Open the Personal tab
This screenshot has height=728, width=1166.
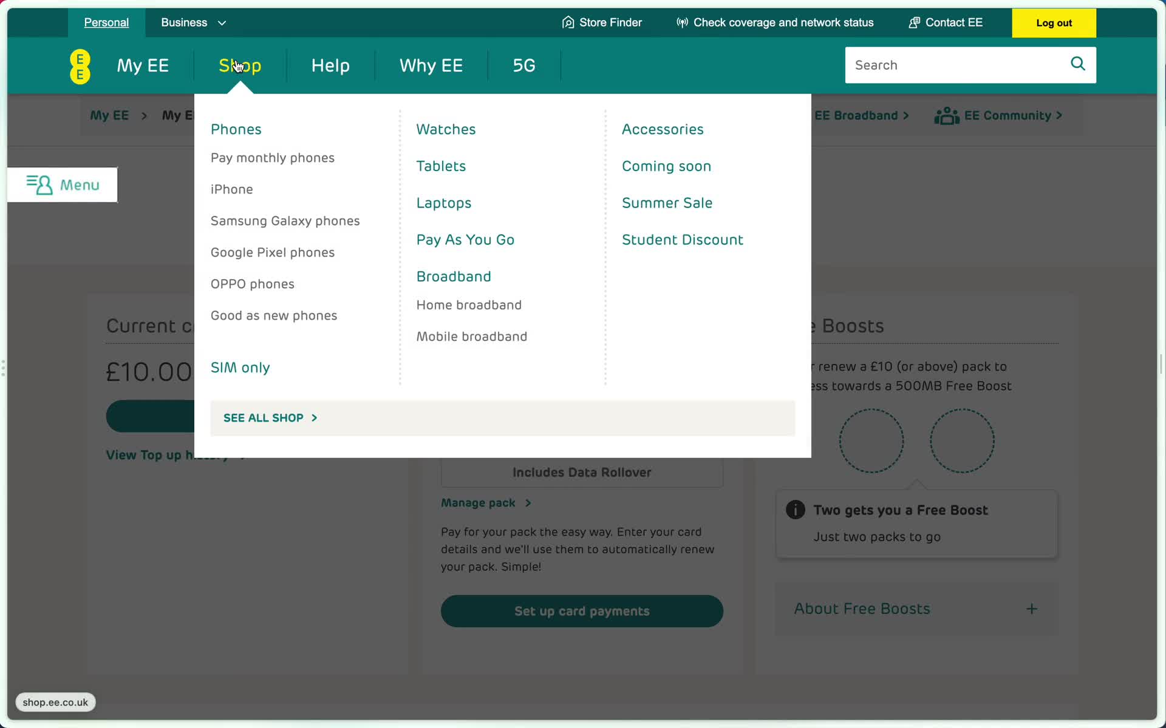click(106, 22)
